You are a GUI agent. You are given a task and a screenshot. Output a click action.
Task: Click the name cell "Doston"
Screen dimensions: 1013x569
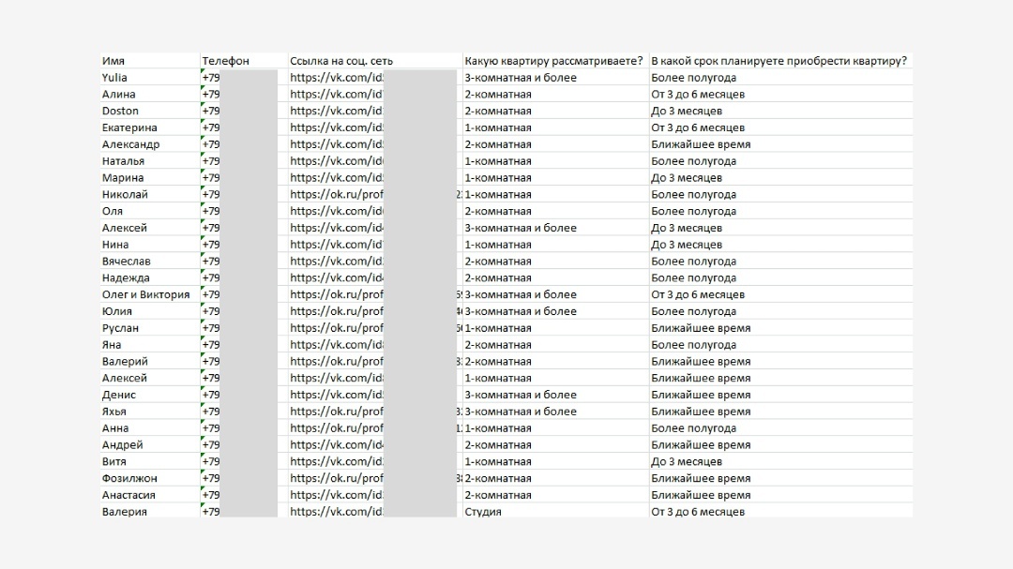[x=150, y=112]
